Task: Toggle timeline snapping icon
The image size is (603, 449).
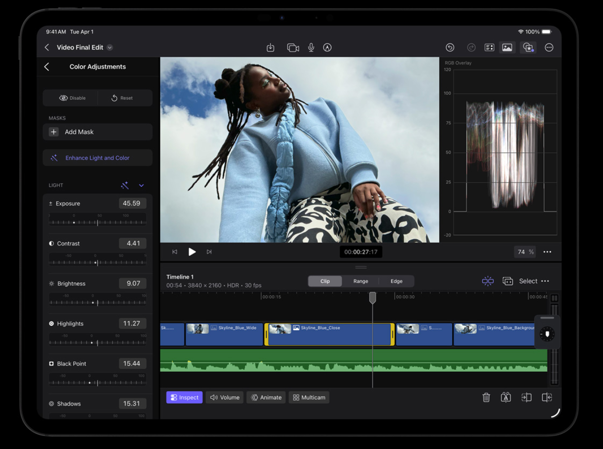Action: 487,281
